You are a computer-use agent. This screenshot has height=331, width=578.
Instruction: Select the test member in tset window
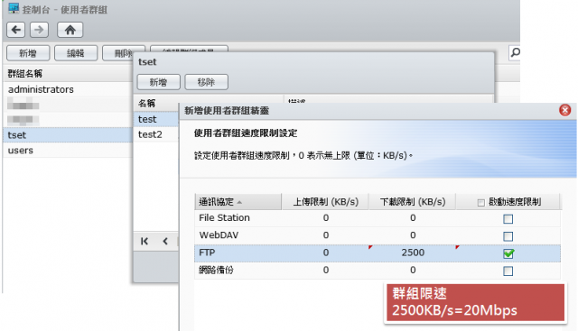(156, 119)
